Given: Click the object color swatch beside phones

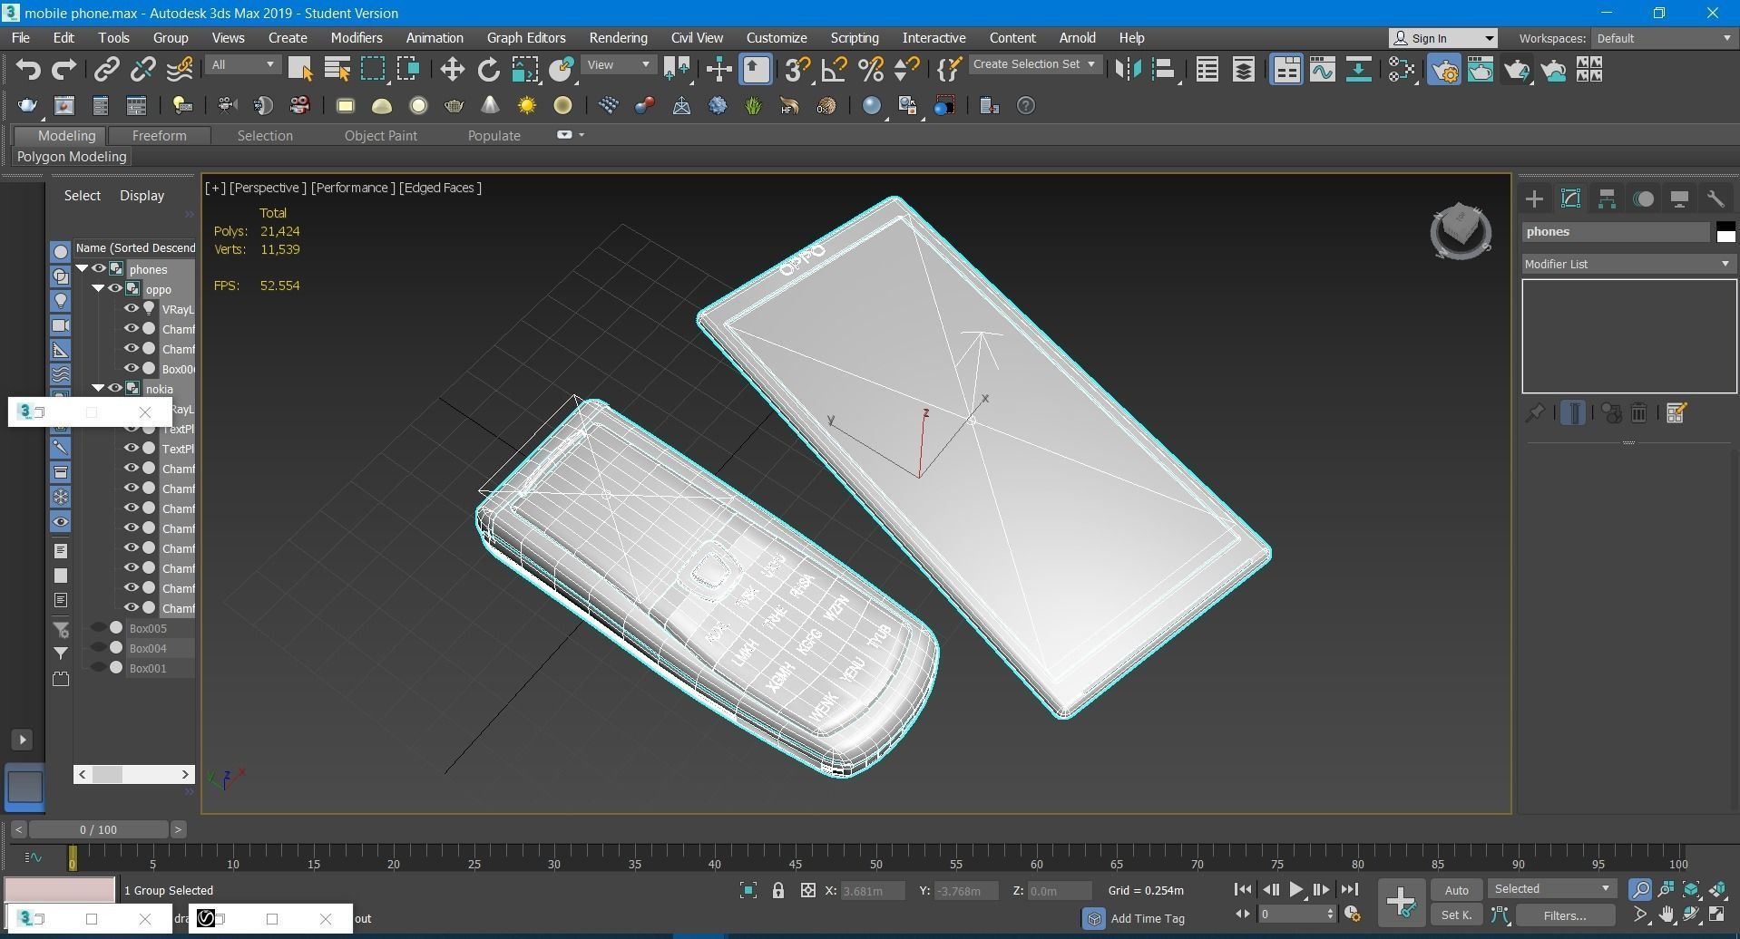Looking at the screenshot, I should [1725, 232].
